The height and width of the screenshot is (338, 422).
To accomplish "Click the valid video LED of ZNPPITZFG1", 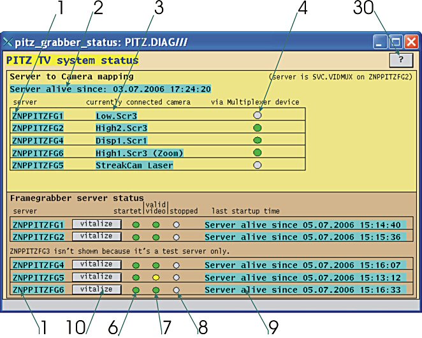I will point(156,224).
